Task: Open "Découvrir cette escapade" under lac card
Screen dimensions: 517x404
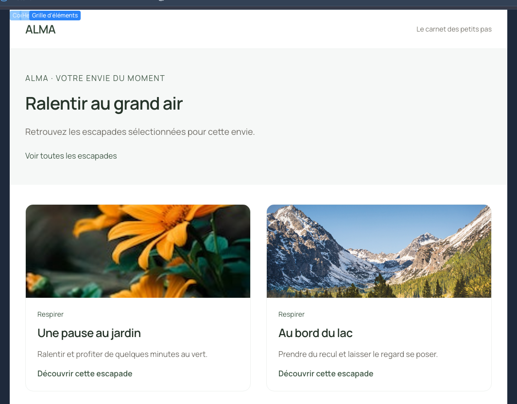Action: 326,374
